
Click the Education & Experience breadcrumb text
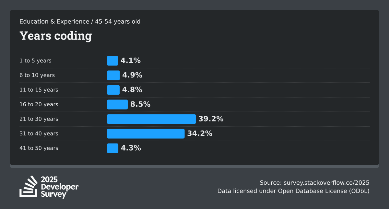click(54, 22)
